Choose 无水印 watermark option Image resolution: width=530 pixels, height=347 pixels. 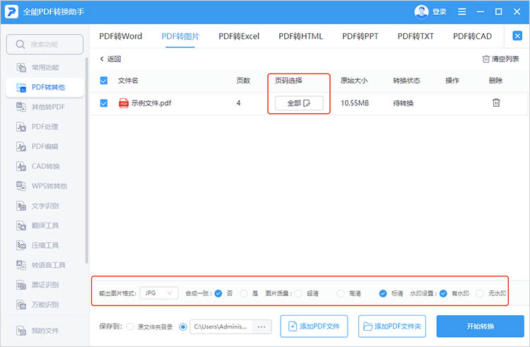481,293
